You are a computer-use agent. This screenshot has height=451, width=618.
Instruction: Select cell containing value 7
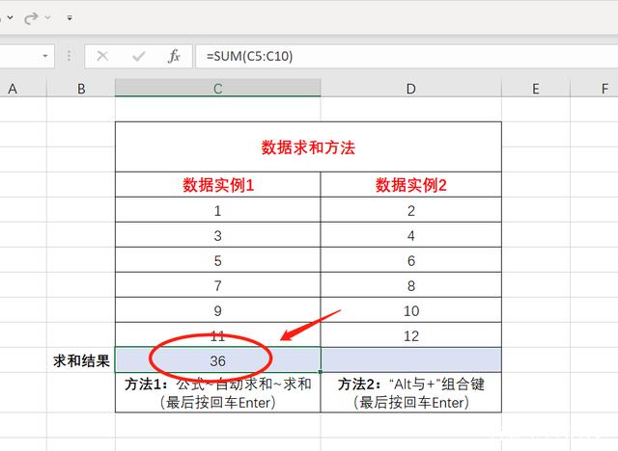(x=218, y=285)
